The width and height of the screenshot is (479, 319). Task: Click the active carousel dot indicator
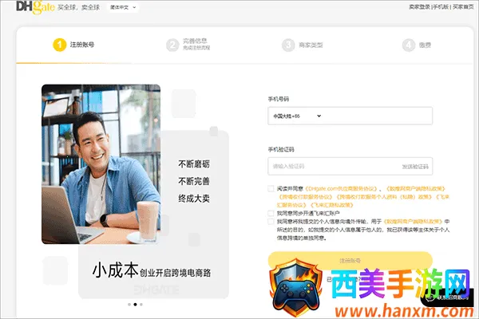pos(134,304)
